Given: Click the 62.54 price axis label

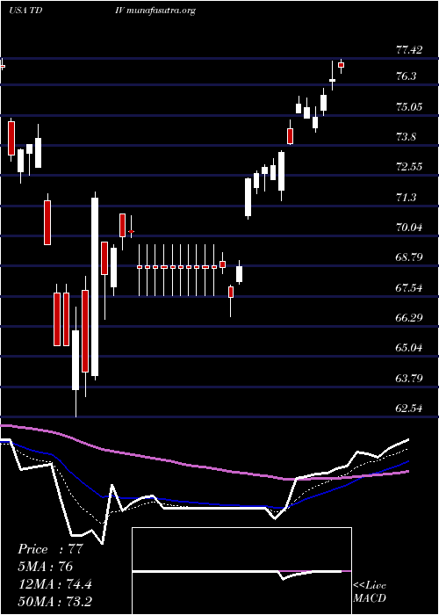Looking at the screenshot, I should click(409, 409).
